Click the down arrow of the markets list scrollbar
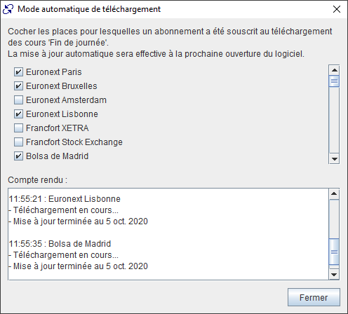348x314 pixels. 334,159
